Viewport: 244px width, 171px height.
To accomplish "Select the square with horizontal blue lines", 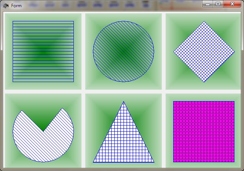I will [x=43, y=52].
